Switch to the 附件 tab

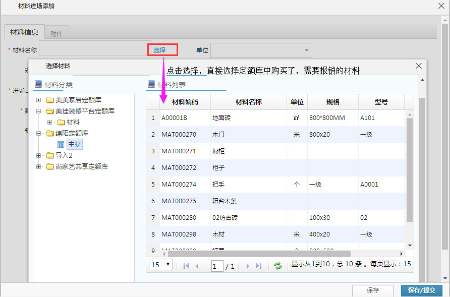(57, 32)
